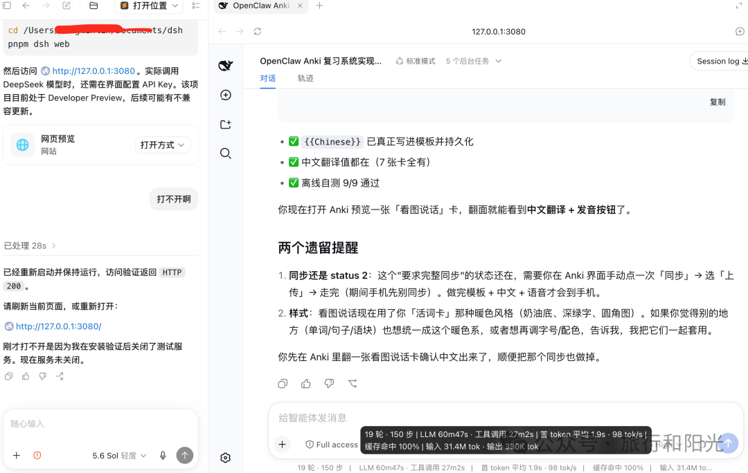Open the 5.6 Sol 轻度 model selector

119,456
